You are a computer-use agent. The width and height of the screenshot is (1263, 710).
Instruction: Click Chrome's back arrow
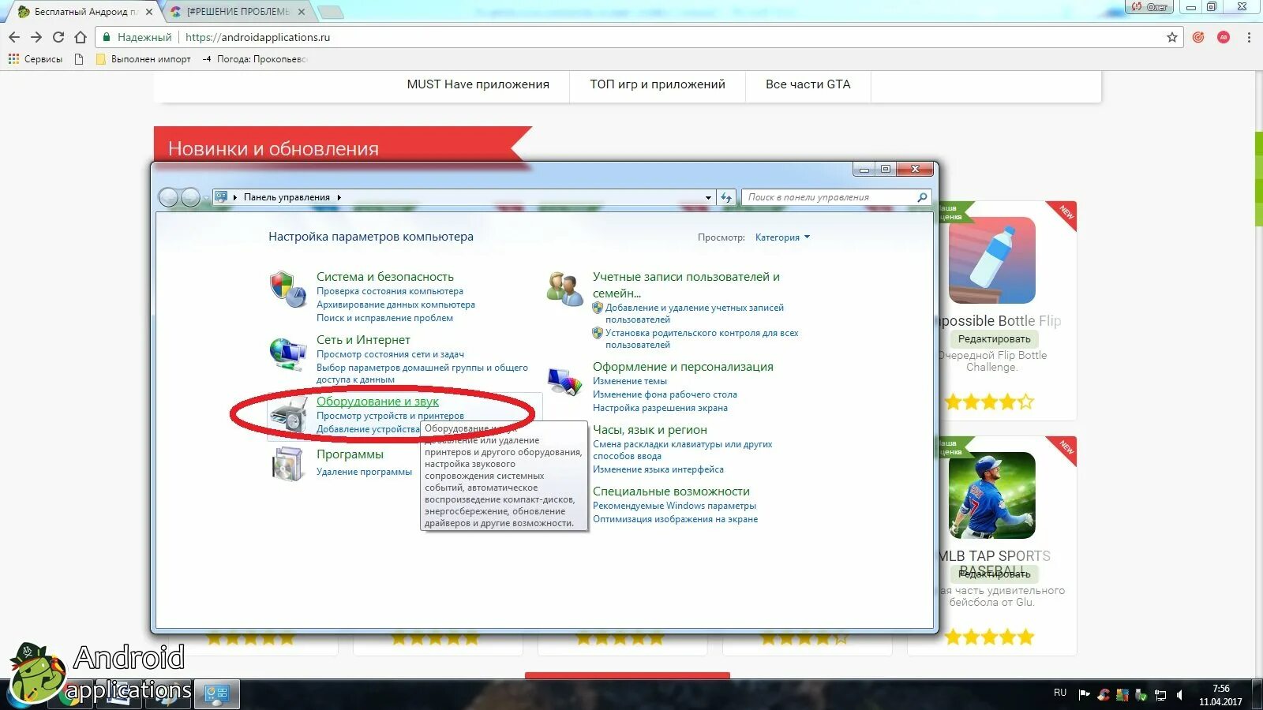pyautogui.click(x=14, y=37)
